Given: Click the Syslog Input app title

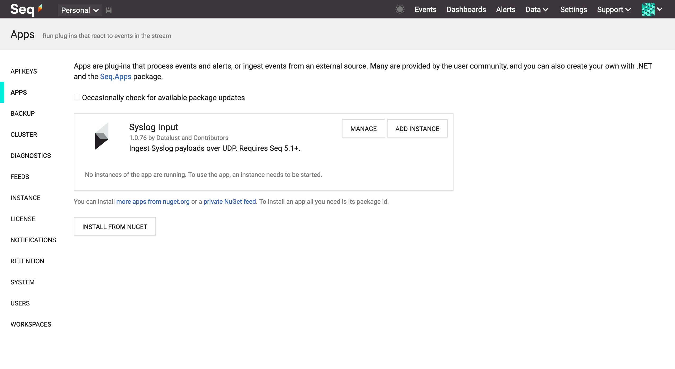Looking at the screenshot, I should coord(153,127).
